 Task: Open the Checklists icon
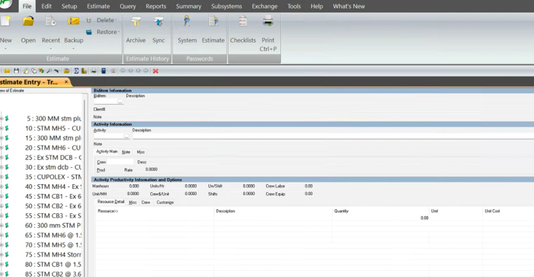click(x=243, y=21)
